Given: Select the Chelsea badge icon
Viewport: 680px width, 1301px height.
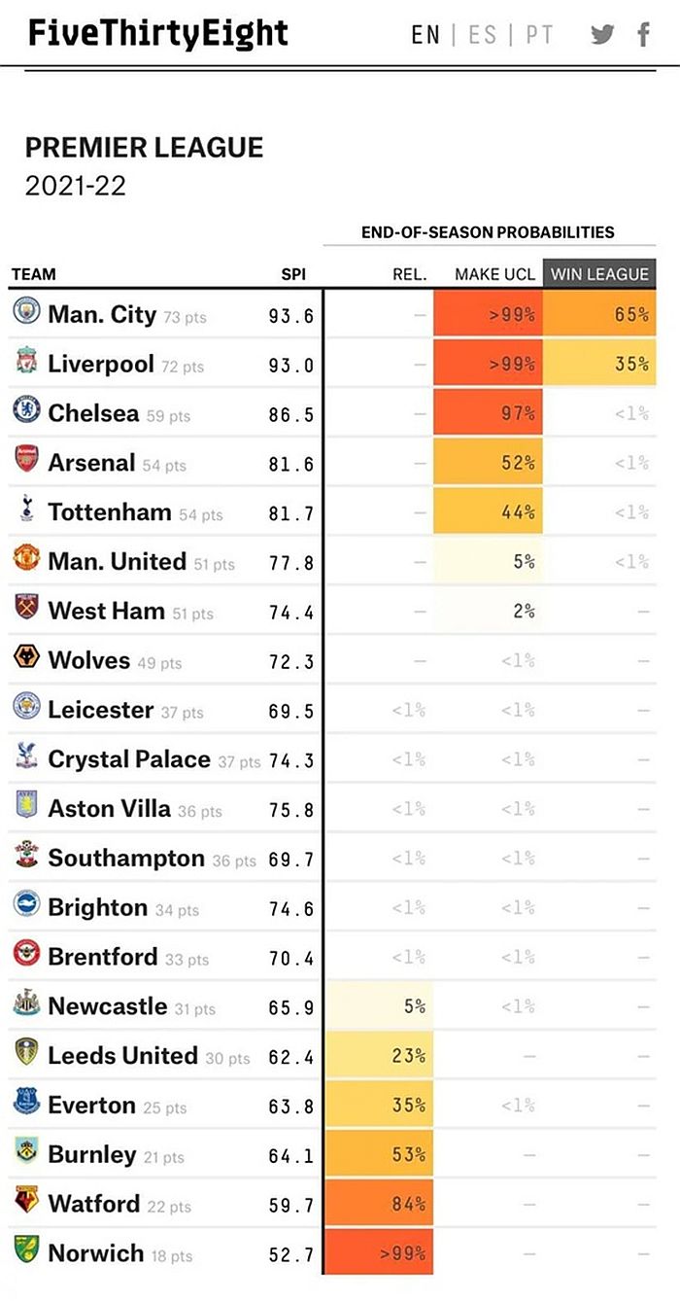Looking at the screenshot, I should (x=26, y=410).
